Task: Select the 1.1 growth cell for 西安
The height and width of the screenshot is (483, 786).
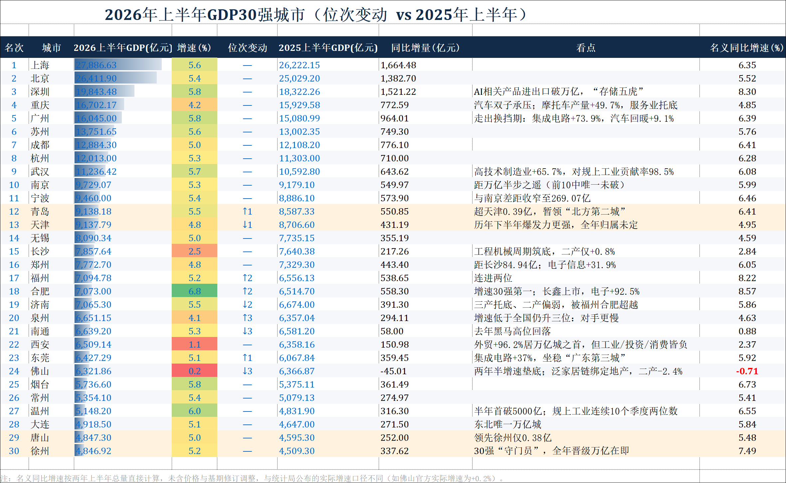Action: coord(194,344)
